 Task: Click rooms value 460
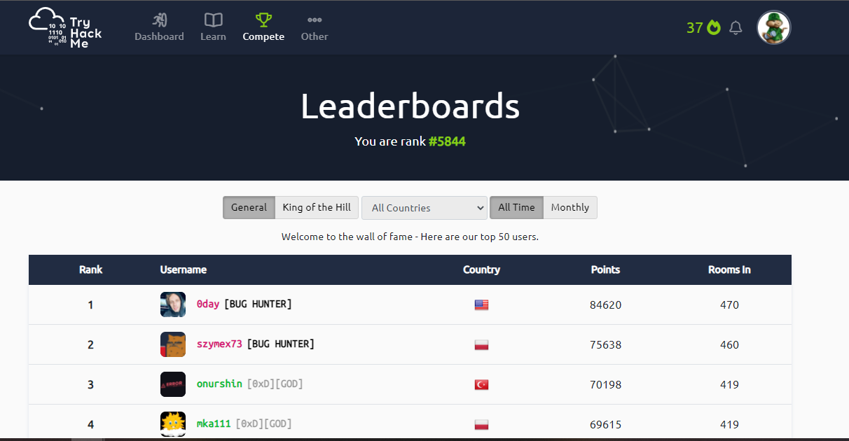point(729,345)
